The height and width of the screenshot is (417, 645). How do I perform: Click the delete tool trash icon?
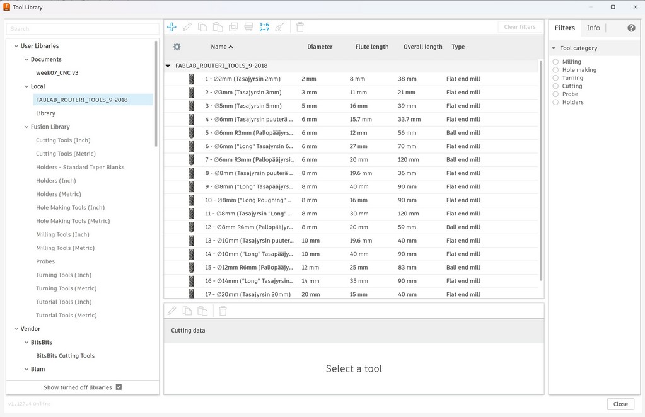(299, 26)
